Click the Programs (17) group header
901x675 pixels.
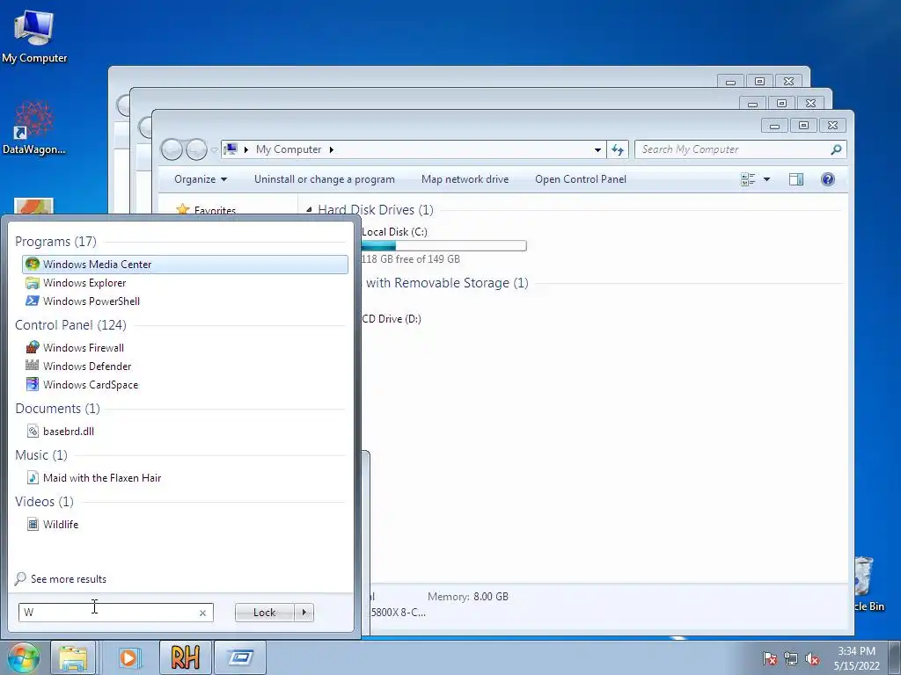tap(55, 242)
